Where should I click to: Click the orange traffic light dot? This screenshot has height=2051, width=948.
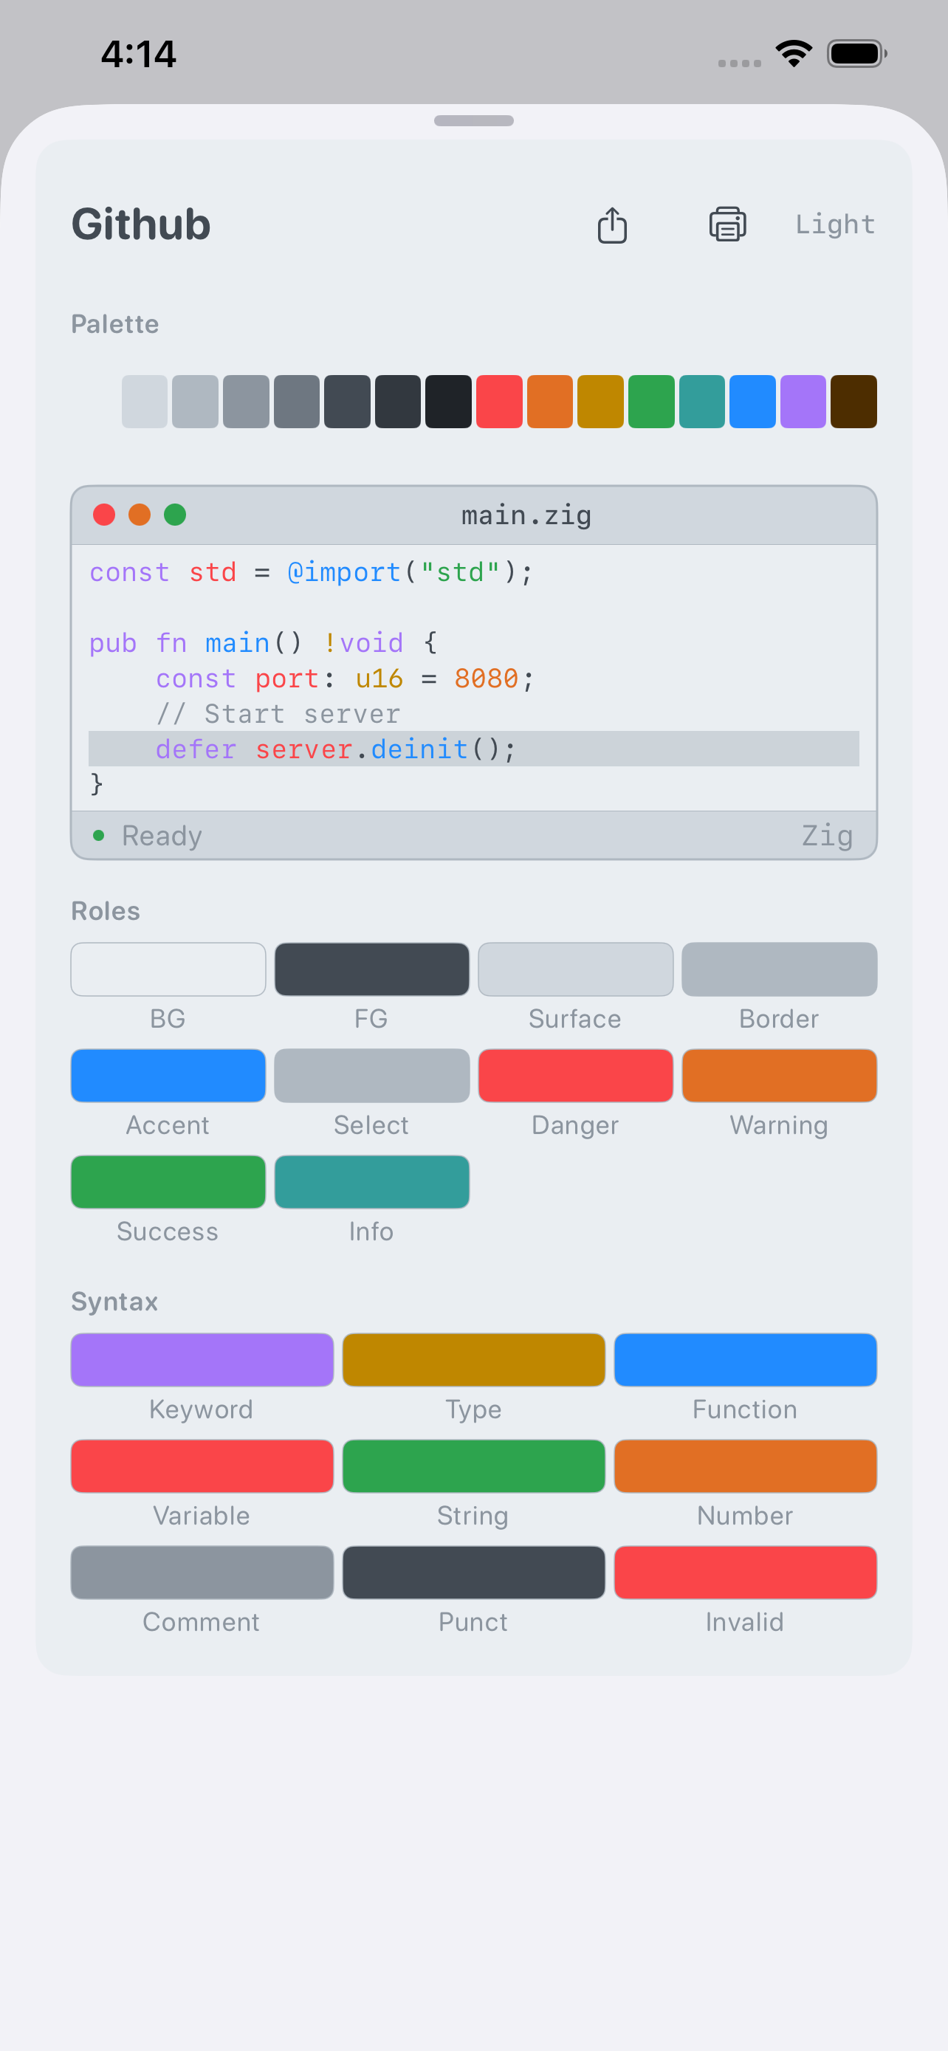(140, 515)
